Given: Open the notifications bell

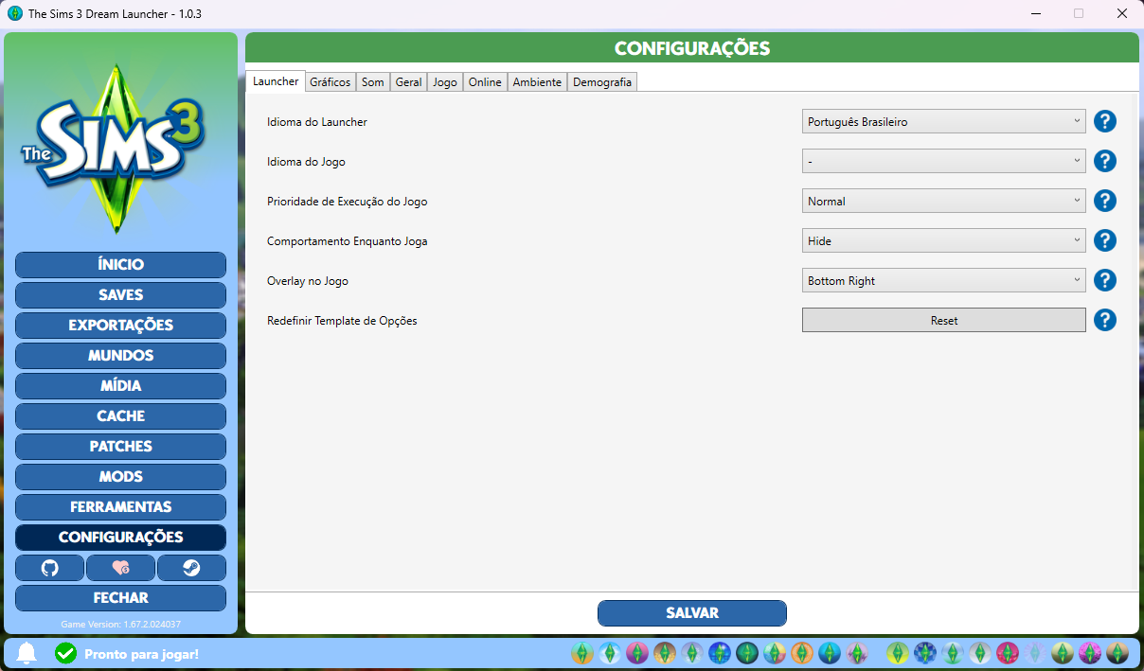Looking at the screenshot, I should pos(27,653).
